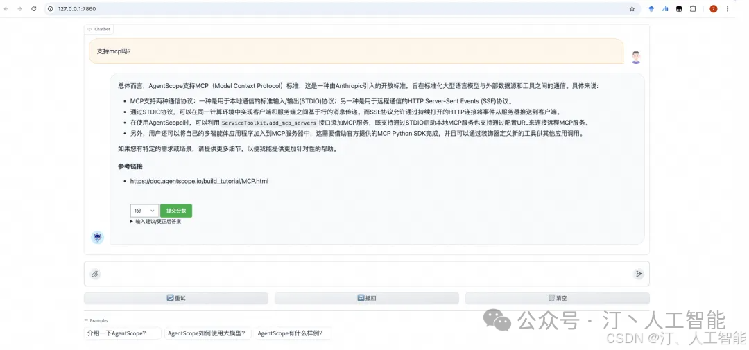The image size is (749, 350).
Task: Click the 撤回 undo button
Action: pos(366,298)
